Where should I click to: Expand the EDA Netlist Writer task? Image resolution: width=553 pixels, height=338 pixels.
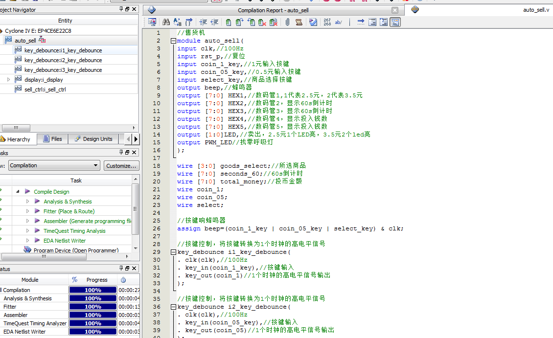click(27, 240)
